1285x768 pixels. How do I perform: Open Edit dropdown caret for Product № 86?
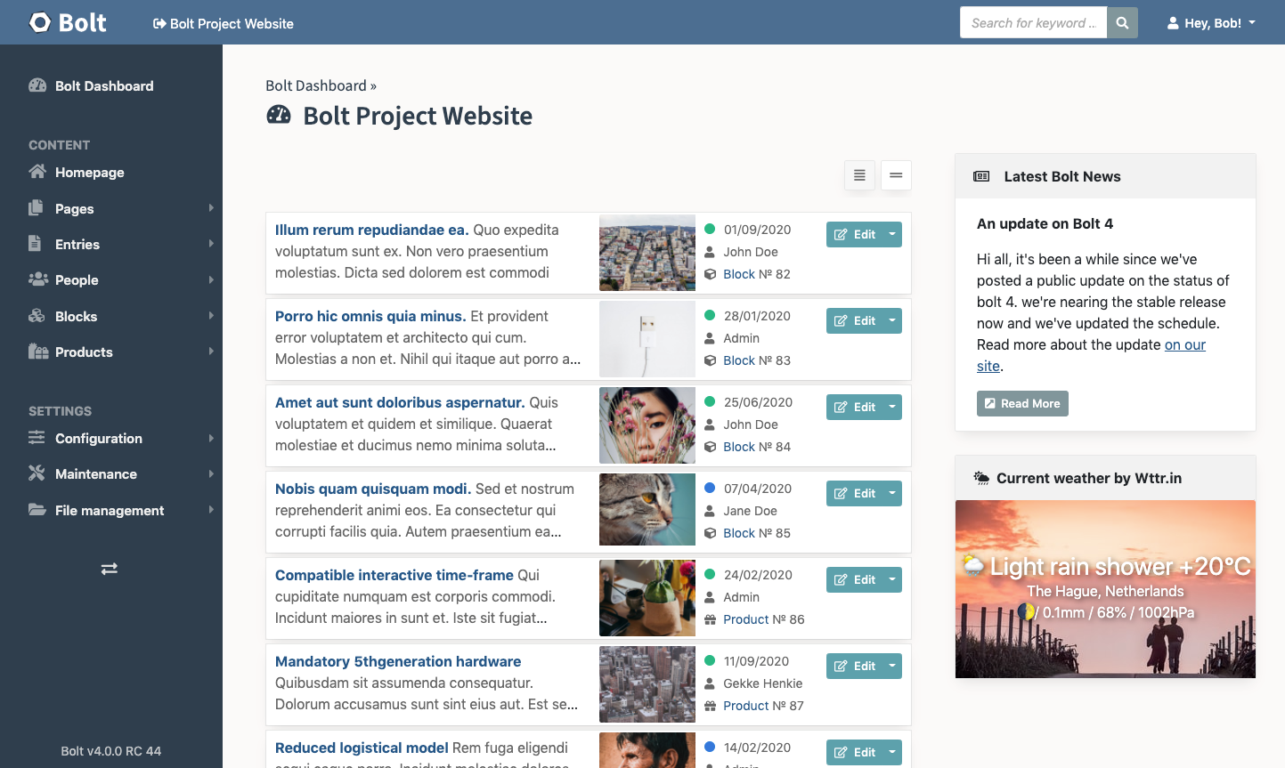(892, 579)
